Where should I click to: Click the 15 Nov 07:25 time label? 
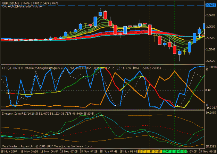coord(89,152)
